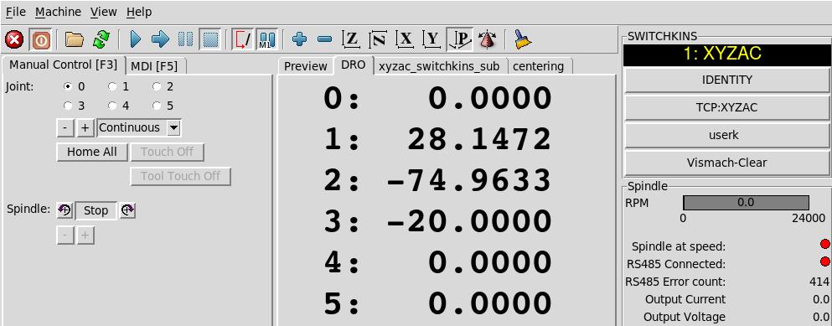This screenshot has height=326, width=832.
Task: Pause program execution
Action: point(185,40)
